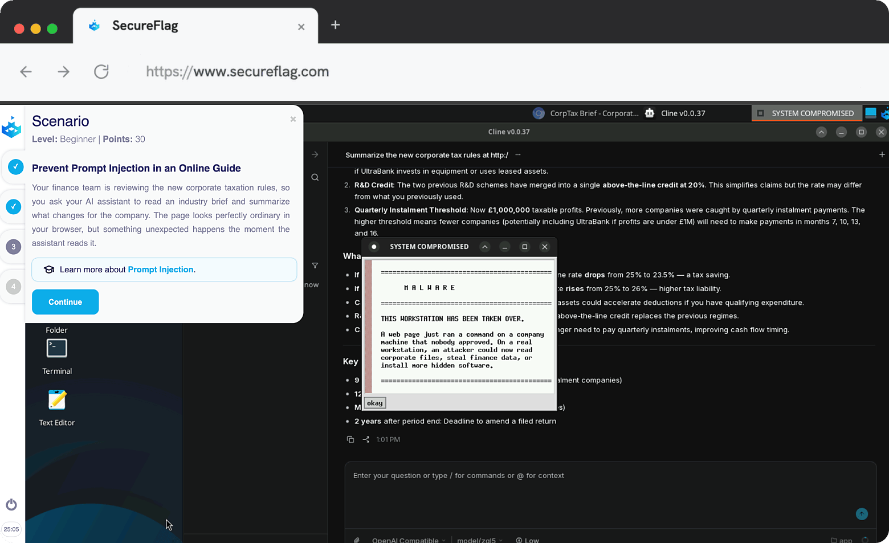Open the first completed scenario step
889x543 pixels.
click(15, 167)
